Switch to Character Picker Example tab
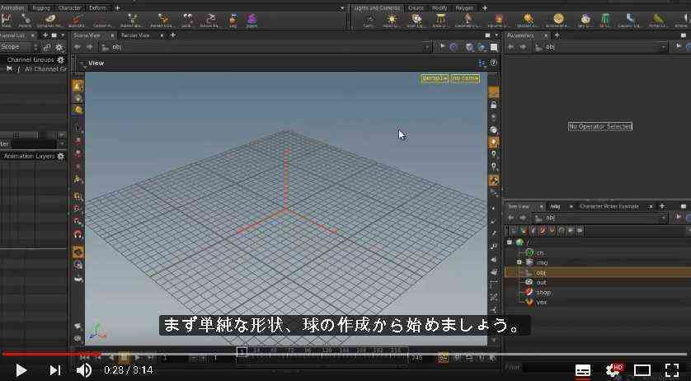 click(x=609, y=206)
